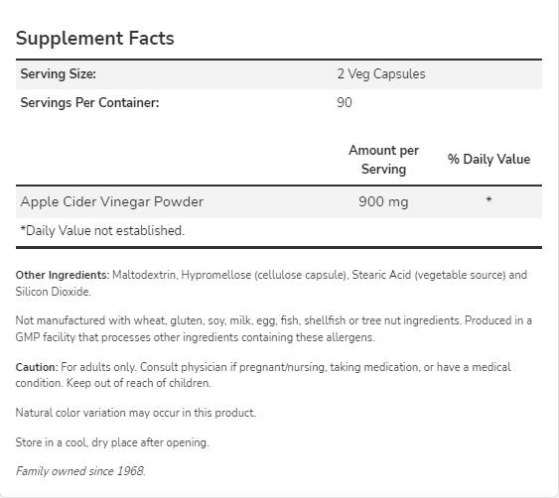
Task: Click the 2 Veg Capsules value
Action: (381, 74)
